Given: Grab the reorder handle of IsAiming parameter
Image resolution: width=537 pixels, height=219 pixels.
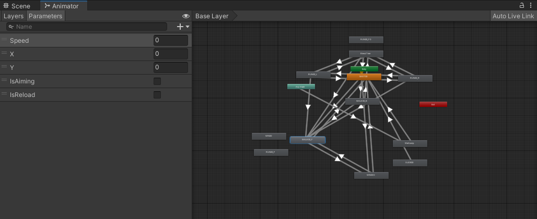Looking at the screenshot, I should tap(4, 80).
